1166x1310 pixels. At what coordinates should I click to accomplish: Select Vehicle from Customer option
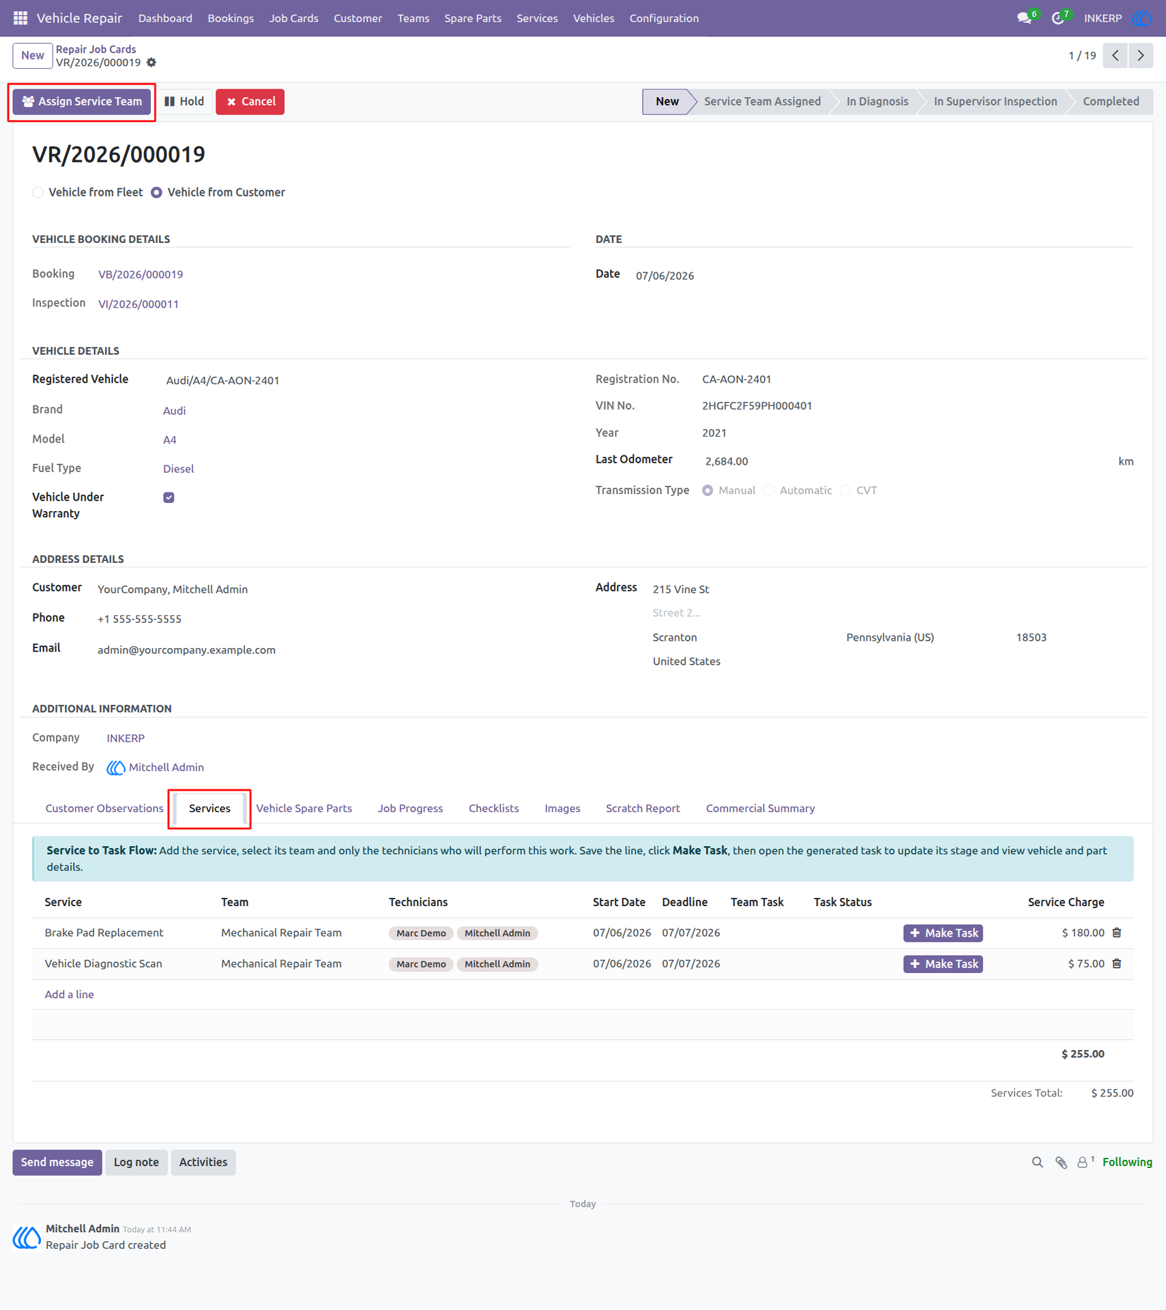click(x=156, y=192)
